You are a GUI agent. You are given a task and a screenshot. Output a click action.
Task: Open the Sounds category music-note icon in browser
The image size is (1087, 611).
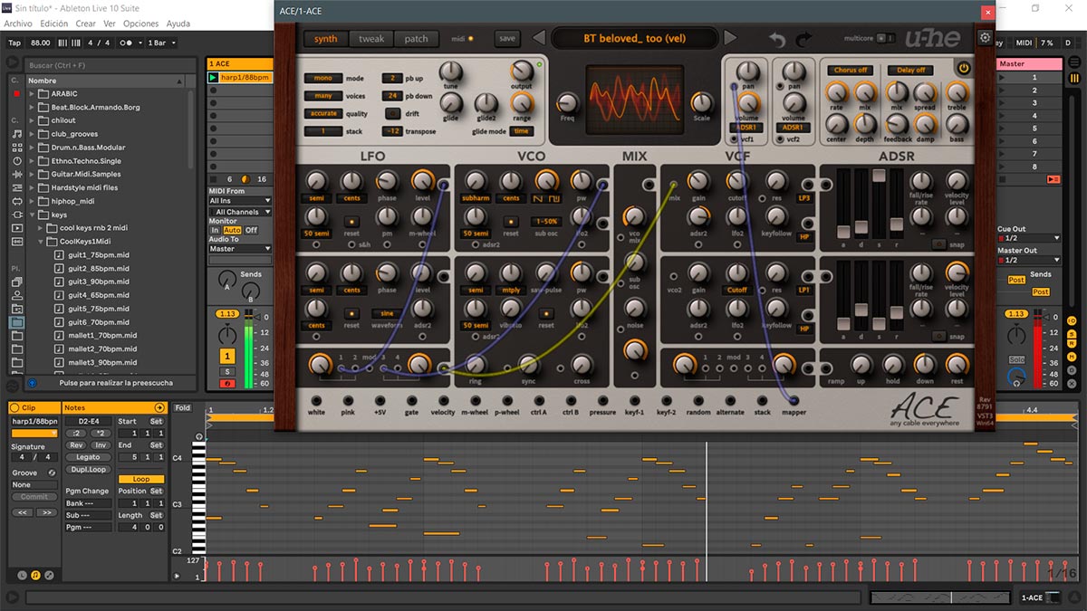[17, 133]
